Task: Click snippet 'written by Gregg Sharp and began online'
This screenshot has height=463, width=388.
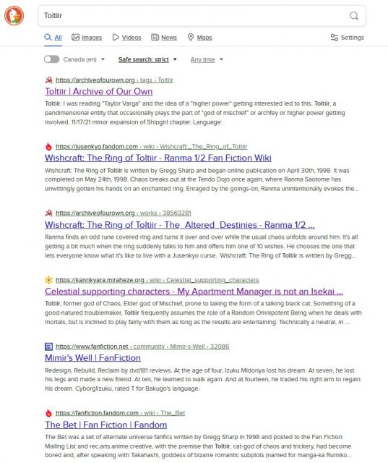Action: [202, 179]
